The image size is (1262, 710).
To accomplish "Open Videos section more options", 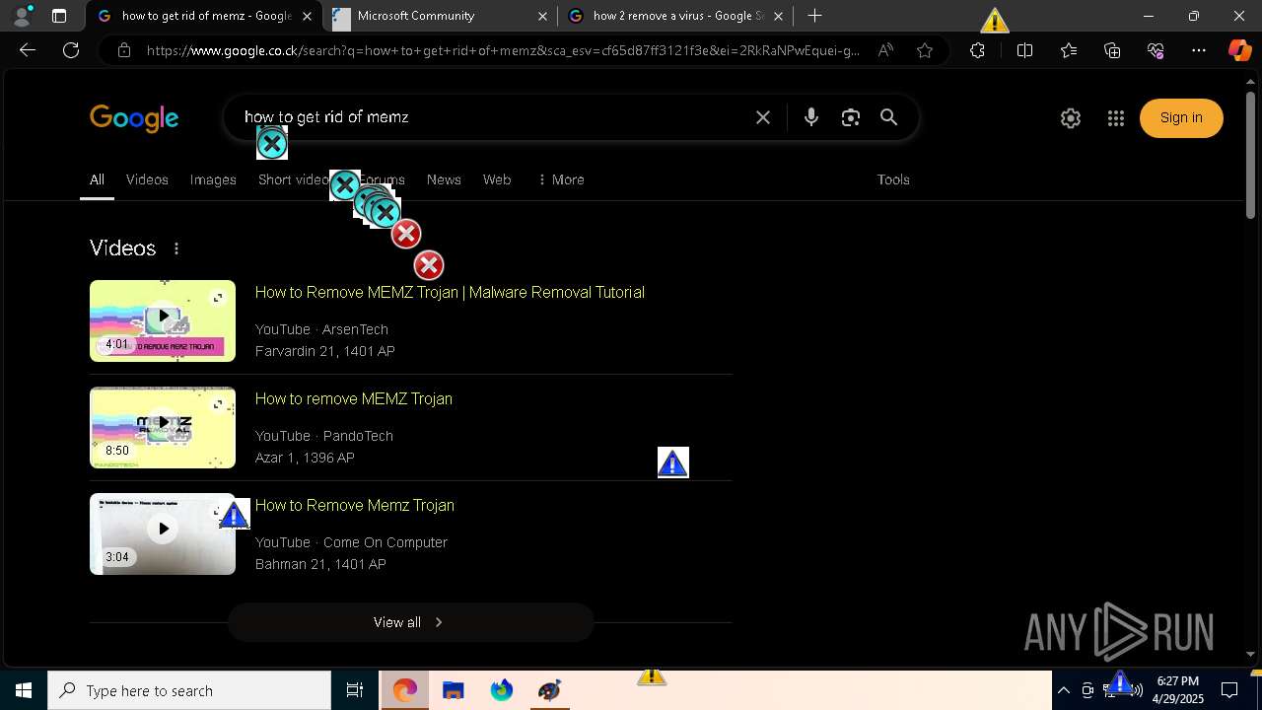I will click(x=176, y=248).
